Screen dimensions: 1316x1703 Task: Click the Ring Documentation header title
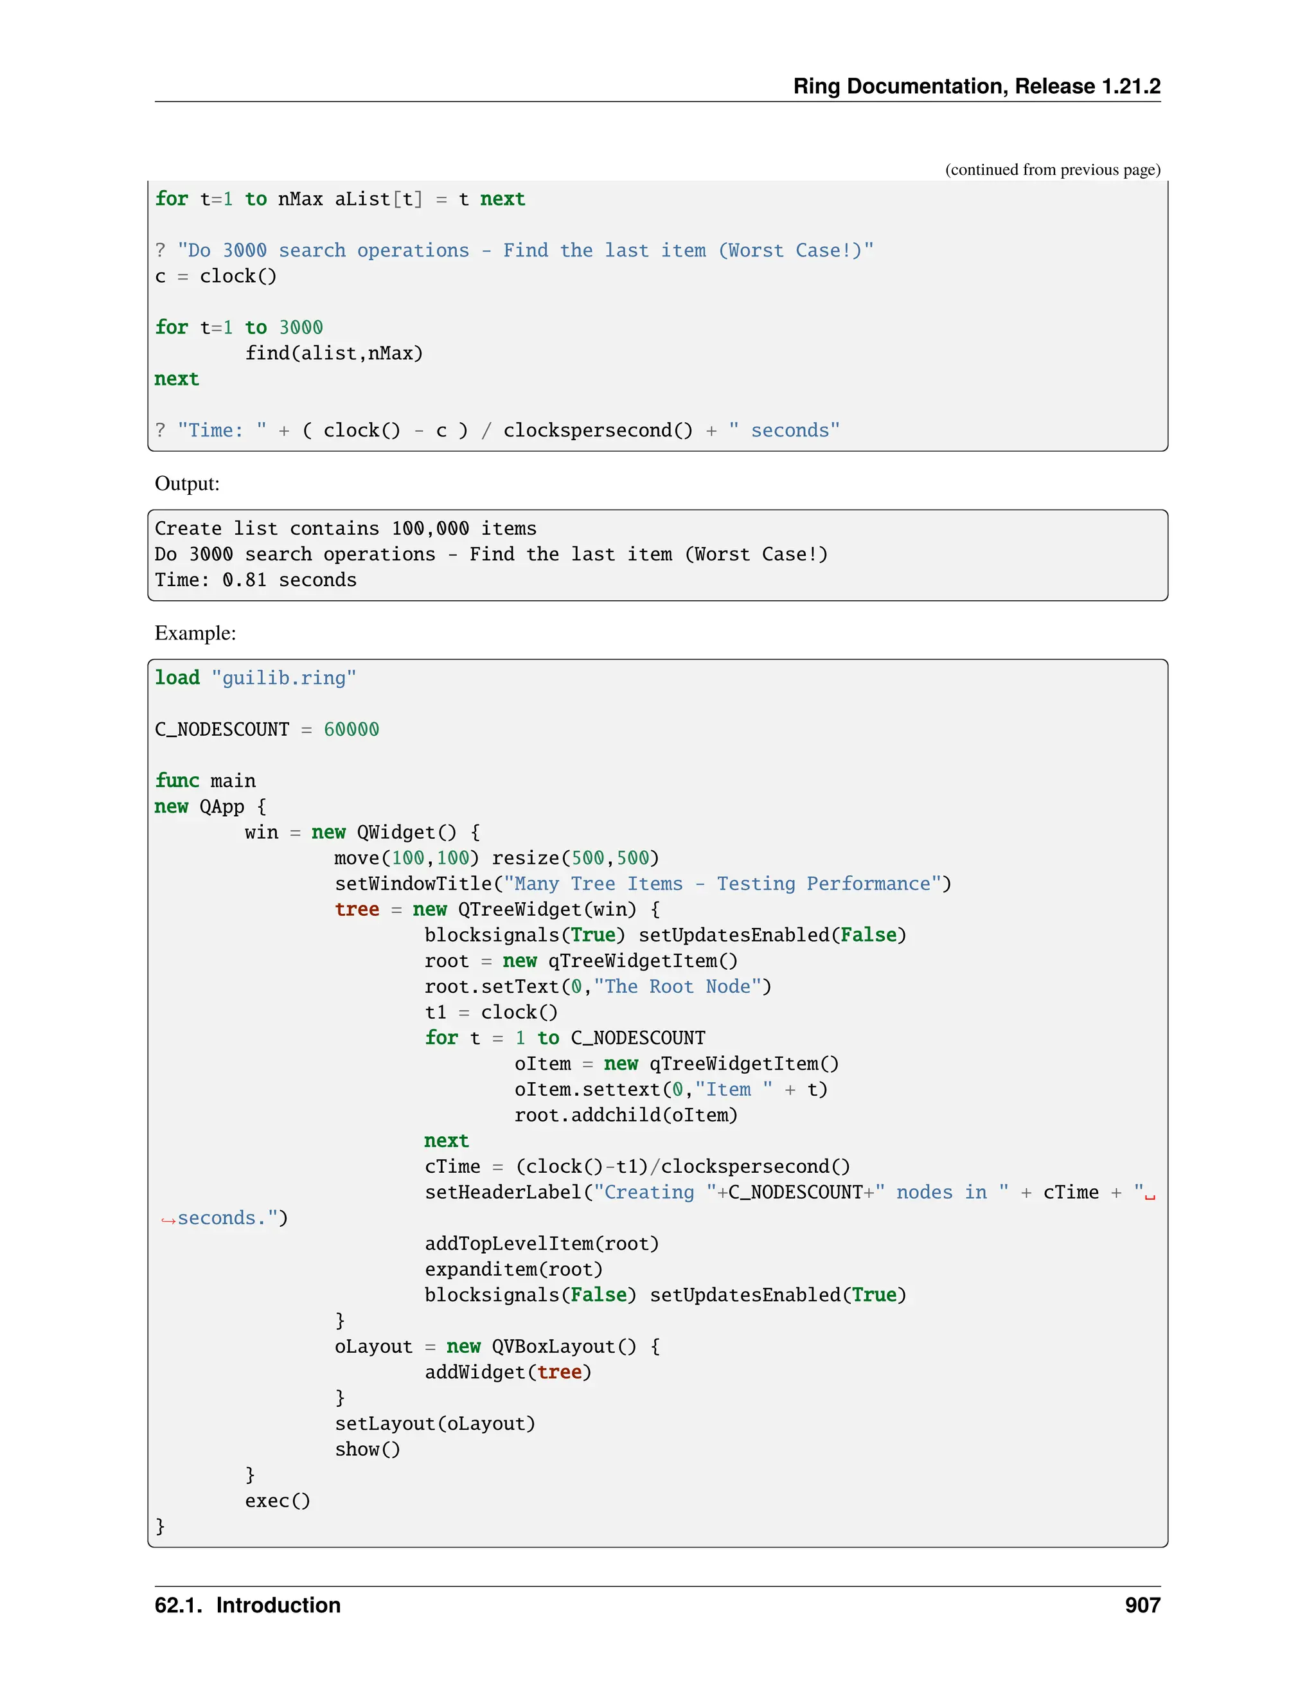(976, 85)
